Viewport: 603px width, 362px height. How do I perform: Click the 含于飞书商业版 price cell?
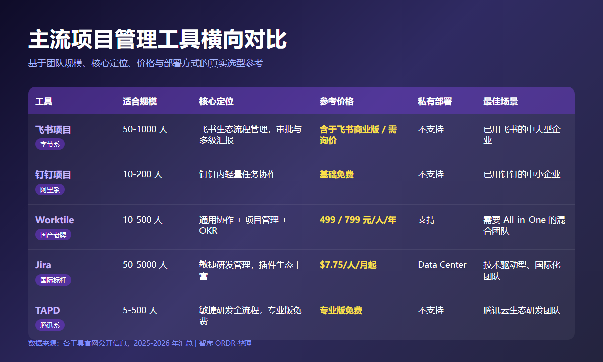pos(358,135)
